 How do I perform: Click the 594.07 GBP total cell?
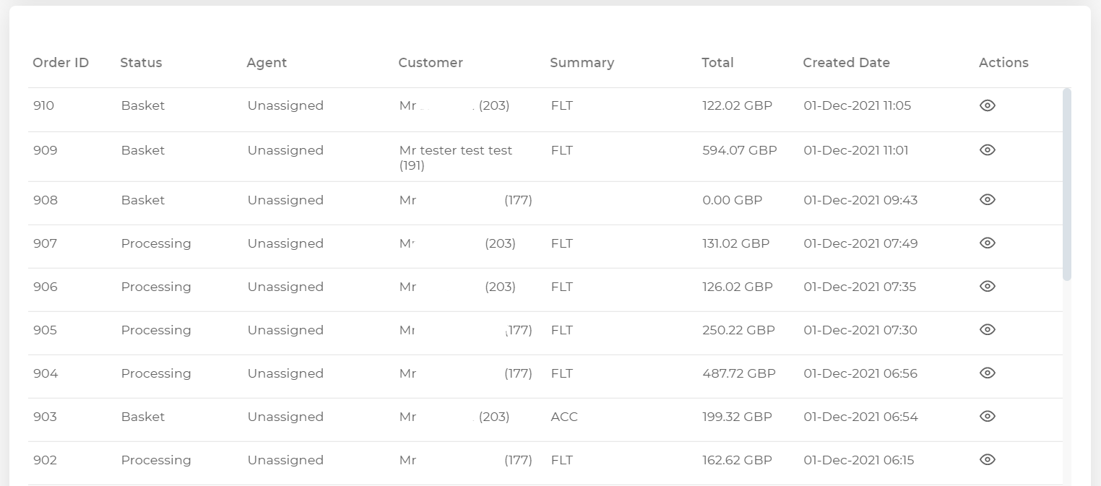click(x=740, y=150)
